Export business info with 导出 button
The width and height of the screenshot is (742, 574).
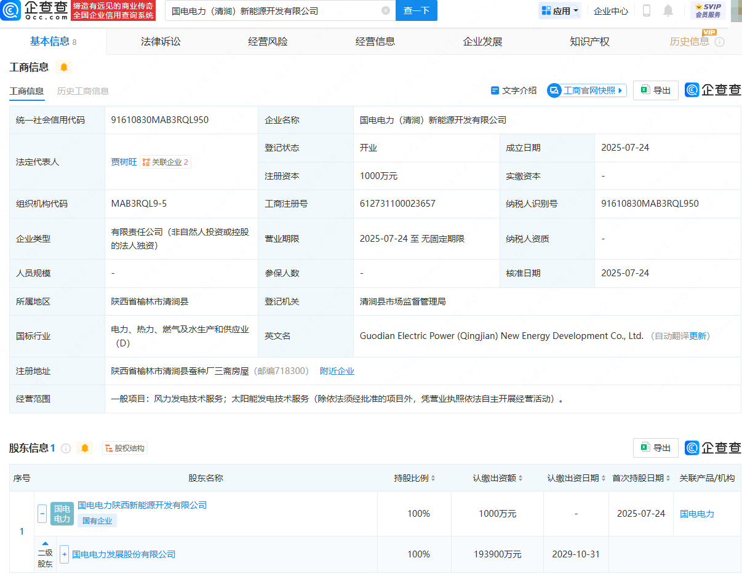[656, 90]
